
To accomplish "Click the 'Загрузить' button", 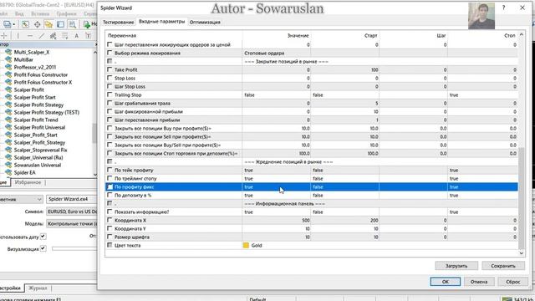I will pos(456,266).
